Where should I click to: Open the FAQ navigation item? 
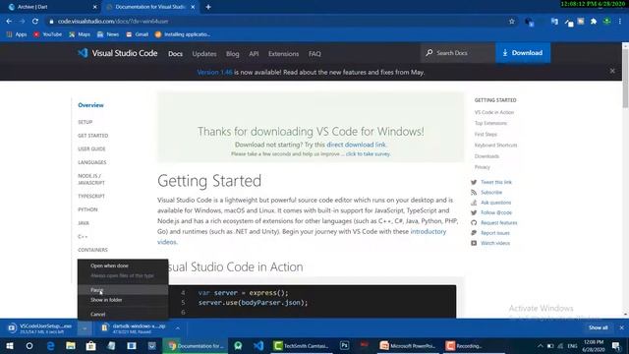point(314,54)
